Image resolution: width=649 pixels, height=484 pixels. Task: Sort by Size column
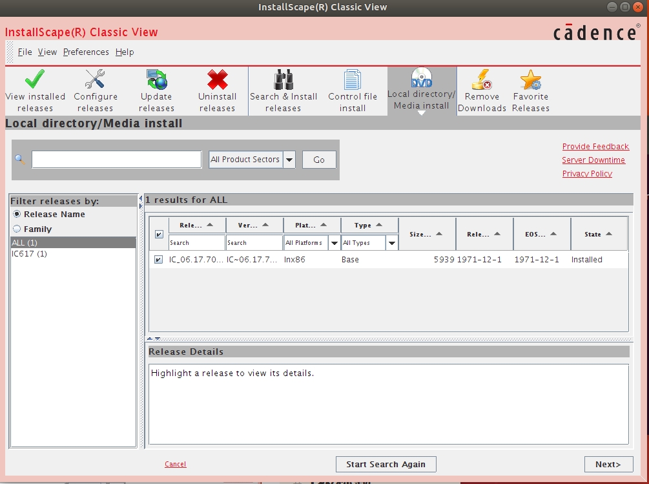427,234
